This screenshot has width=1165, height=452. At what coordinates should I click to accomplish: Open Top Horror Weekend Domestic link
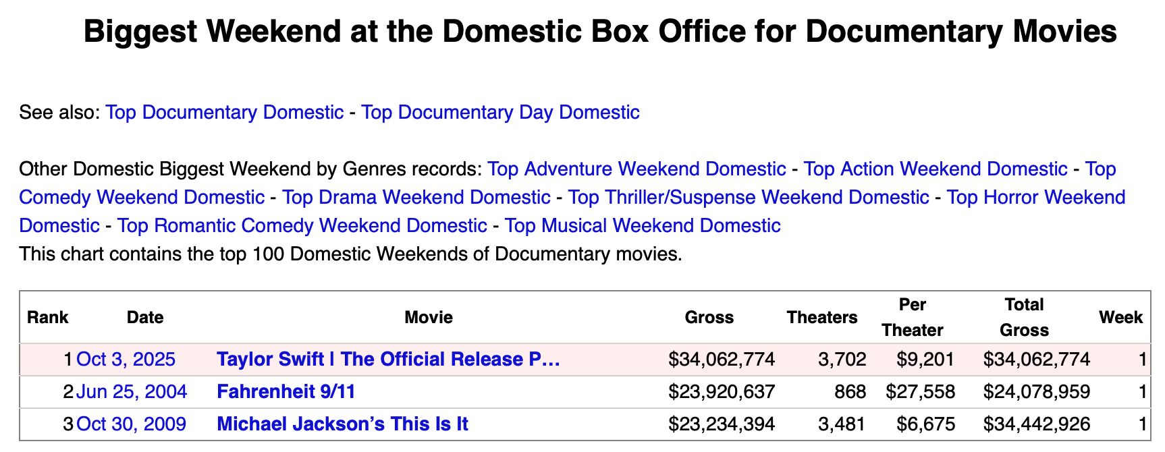(1035, 197)
